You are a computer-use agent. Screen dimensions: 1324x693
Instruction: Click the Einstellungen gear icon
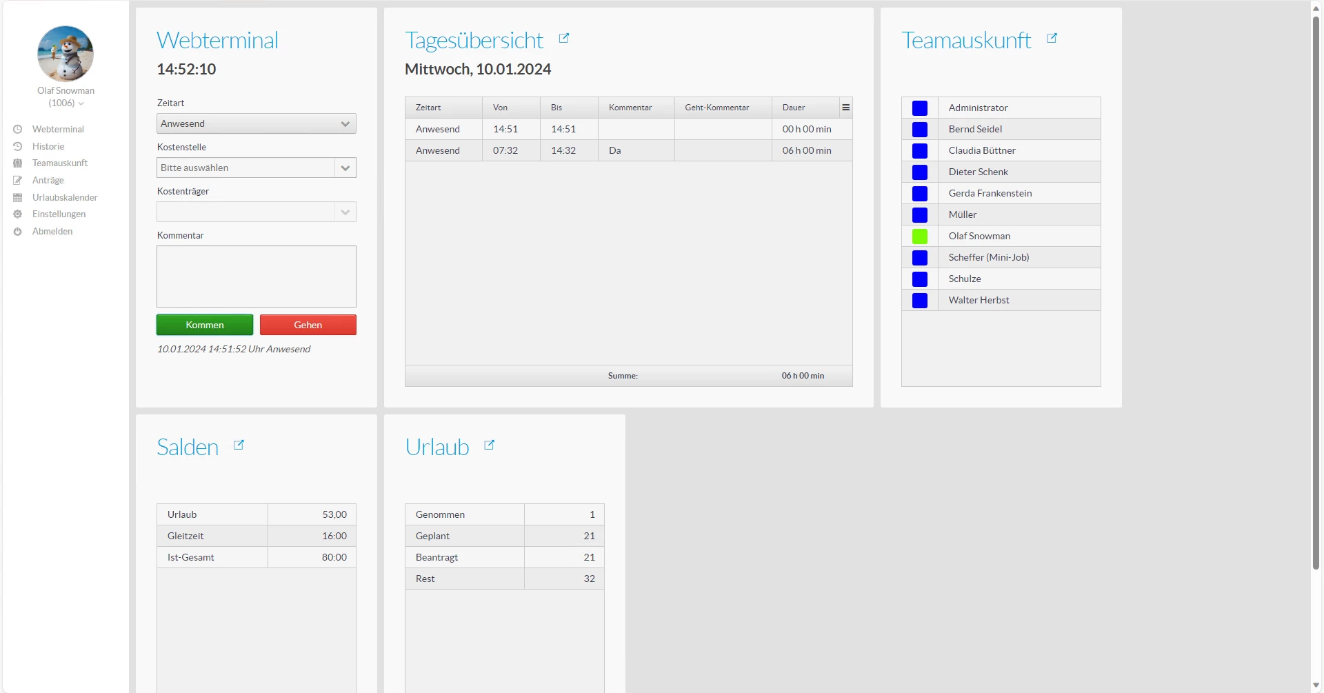coord(18,214)
